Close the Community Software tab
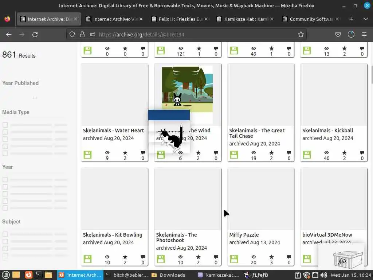Screen dimensions: 373x280 tap(337, 19)
